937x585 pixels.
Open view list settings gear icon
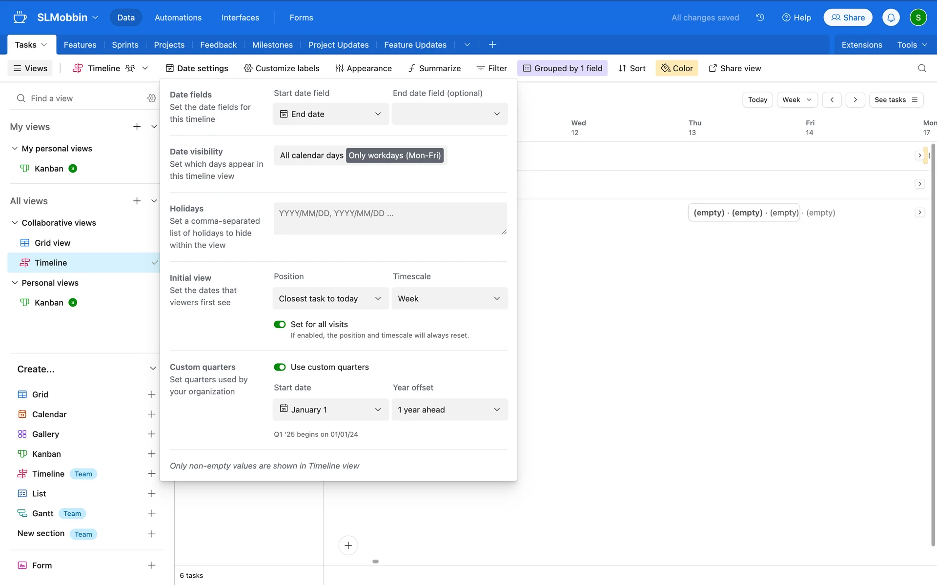pos(152,98)
